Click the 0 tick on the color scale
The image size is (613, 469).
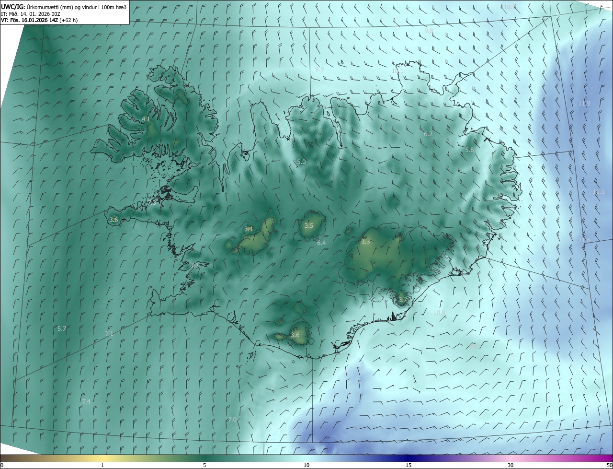[2, 465]
